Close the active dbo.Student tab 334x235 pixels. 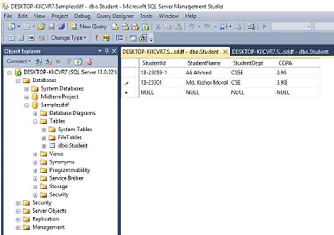point(225,52)
